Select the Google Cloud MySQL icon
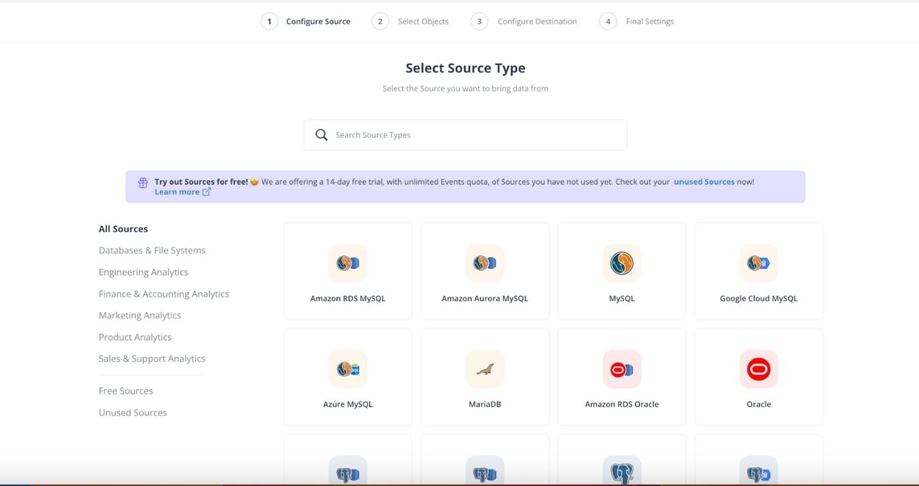Viewport: 919px width, 486px height. click(758, 263)
